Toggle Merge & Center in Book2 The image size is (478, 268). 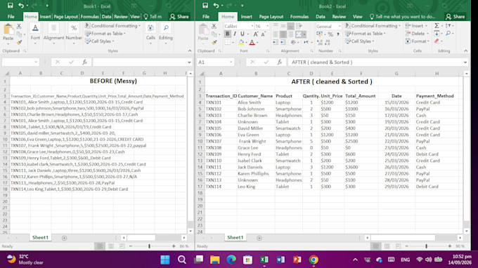click(299, 34)
